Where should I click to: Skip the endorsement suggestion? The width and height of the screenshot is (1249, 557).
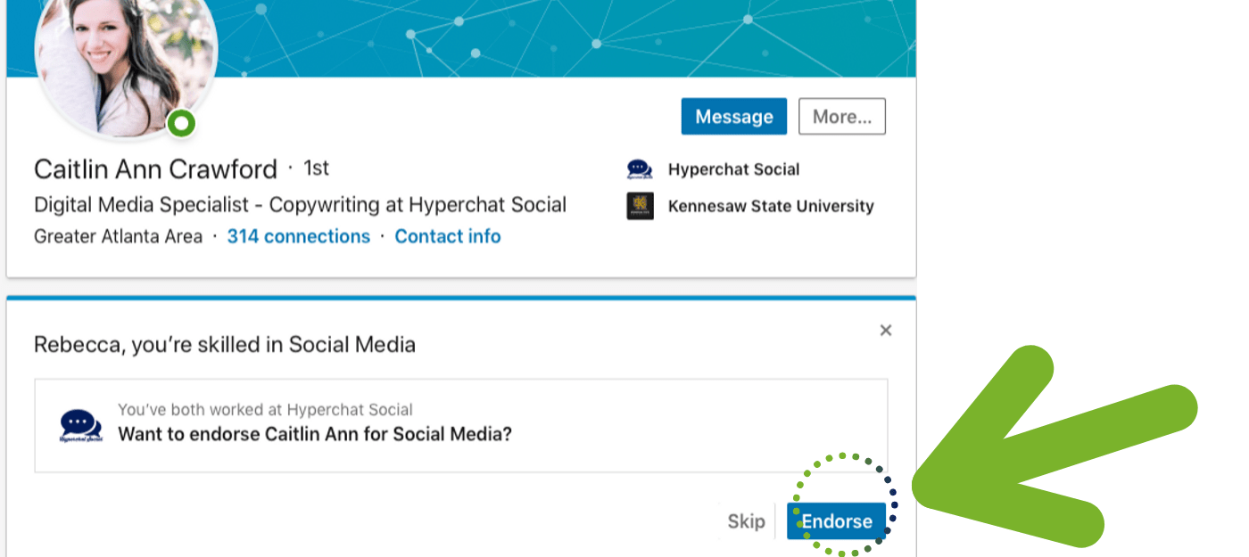(746, 521)
